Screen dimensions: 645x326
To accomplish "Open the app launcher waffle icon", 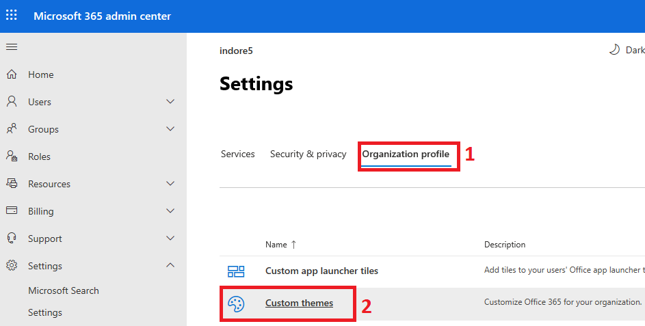I will (x=12, y=16).
